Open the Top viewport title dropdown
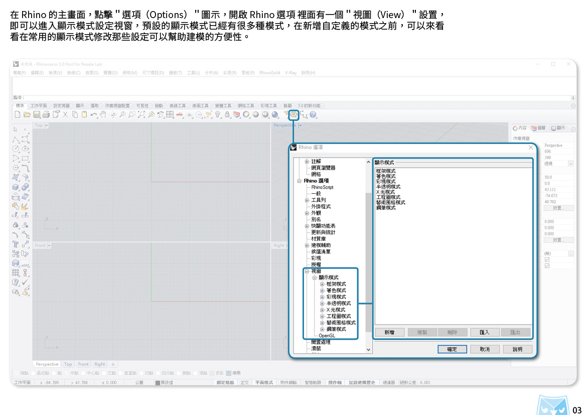This screenshot has width=587, height=415. 47,125
